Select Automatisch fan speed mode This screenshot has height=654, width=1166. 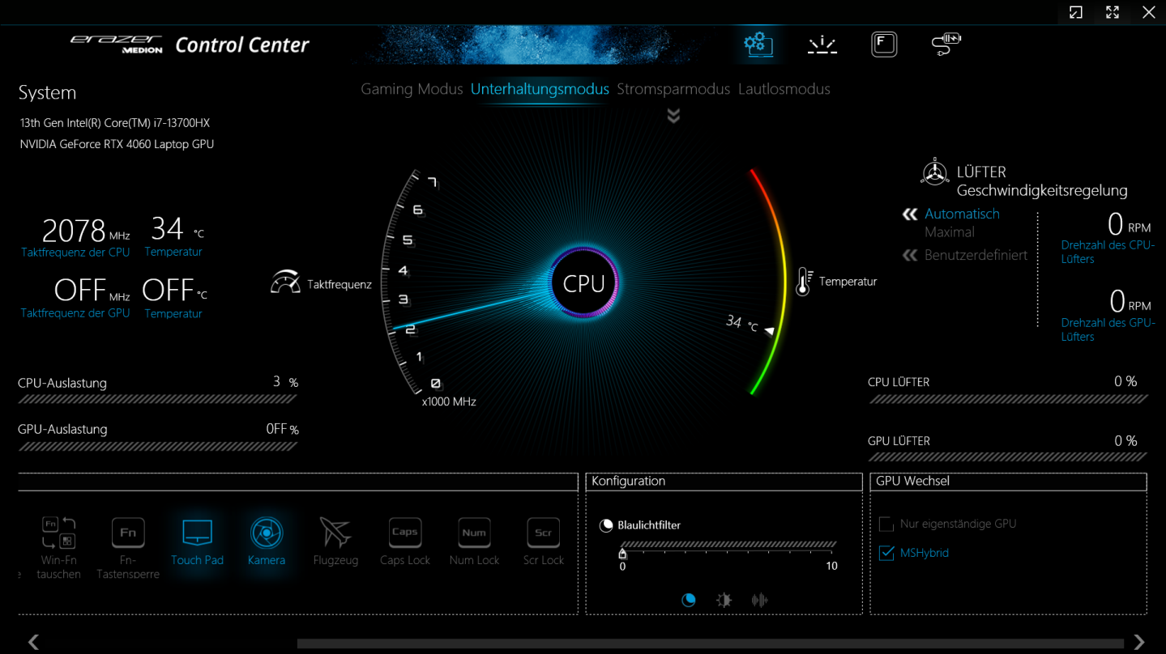coord(962,214)
